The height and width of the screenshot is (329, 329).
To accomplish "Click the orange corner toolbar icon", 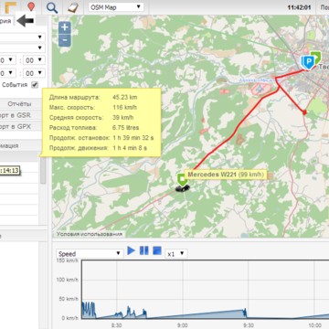I will [11, 7].
